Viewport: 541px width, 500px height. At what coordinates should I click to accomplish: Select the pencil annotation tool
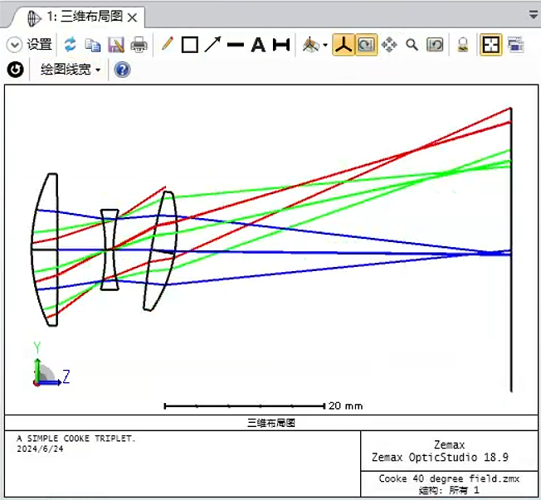[167, 45]
